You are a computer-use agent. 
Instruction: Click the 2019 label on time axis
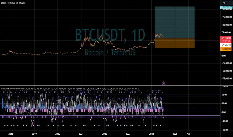click(34, 134)
